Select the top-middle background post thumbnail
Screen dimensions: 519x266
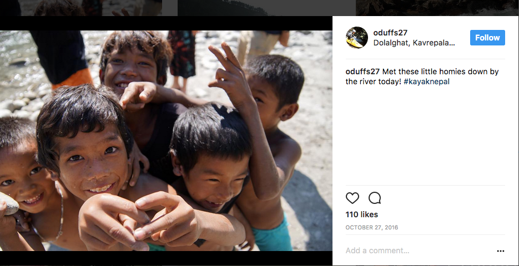(266, 7)
